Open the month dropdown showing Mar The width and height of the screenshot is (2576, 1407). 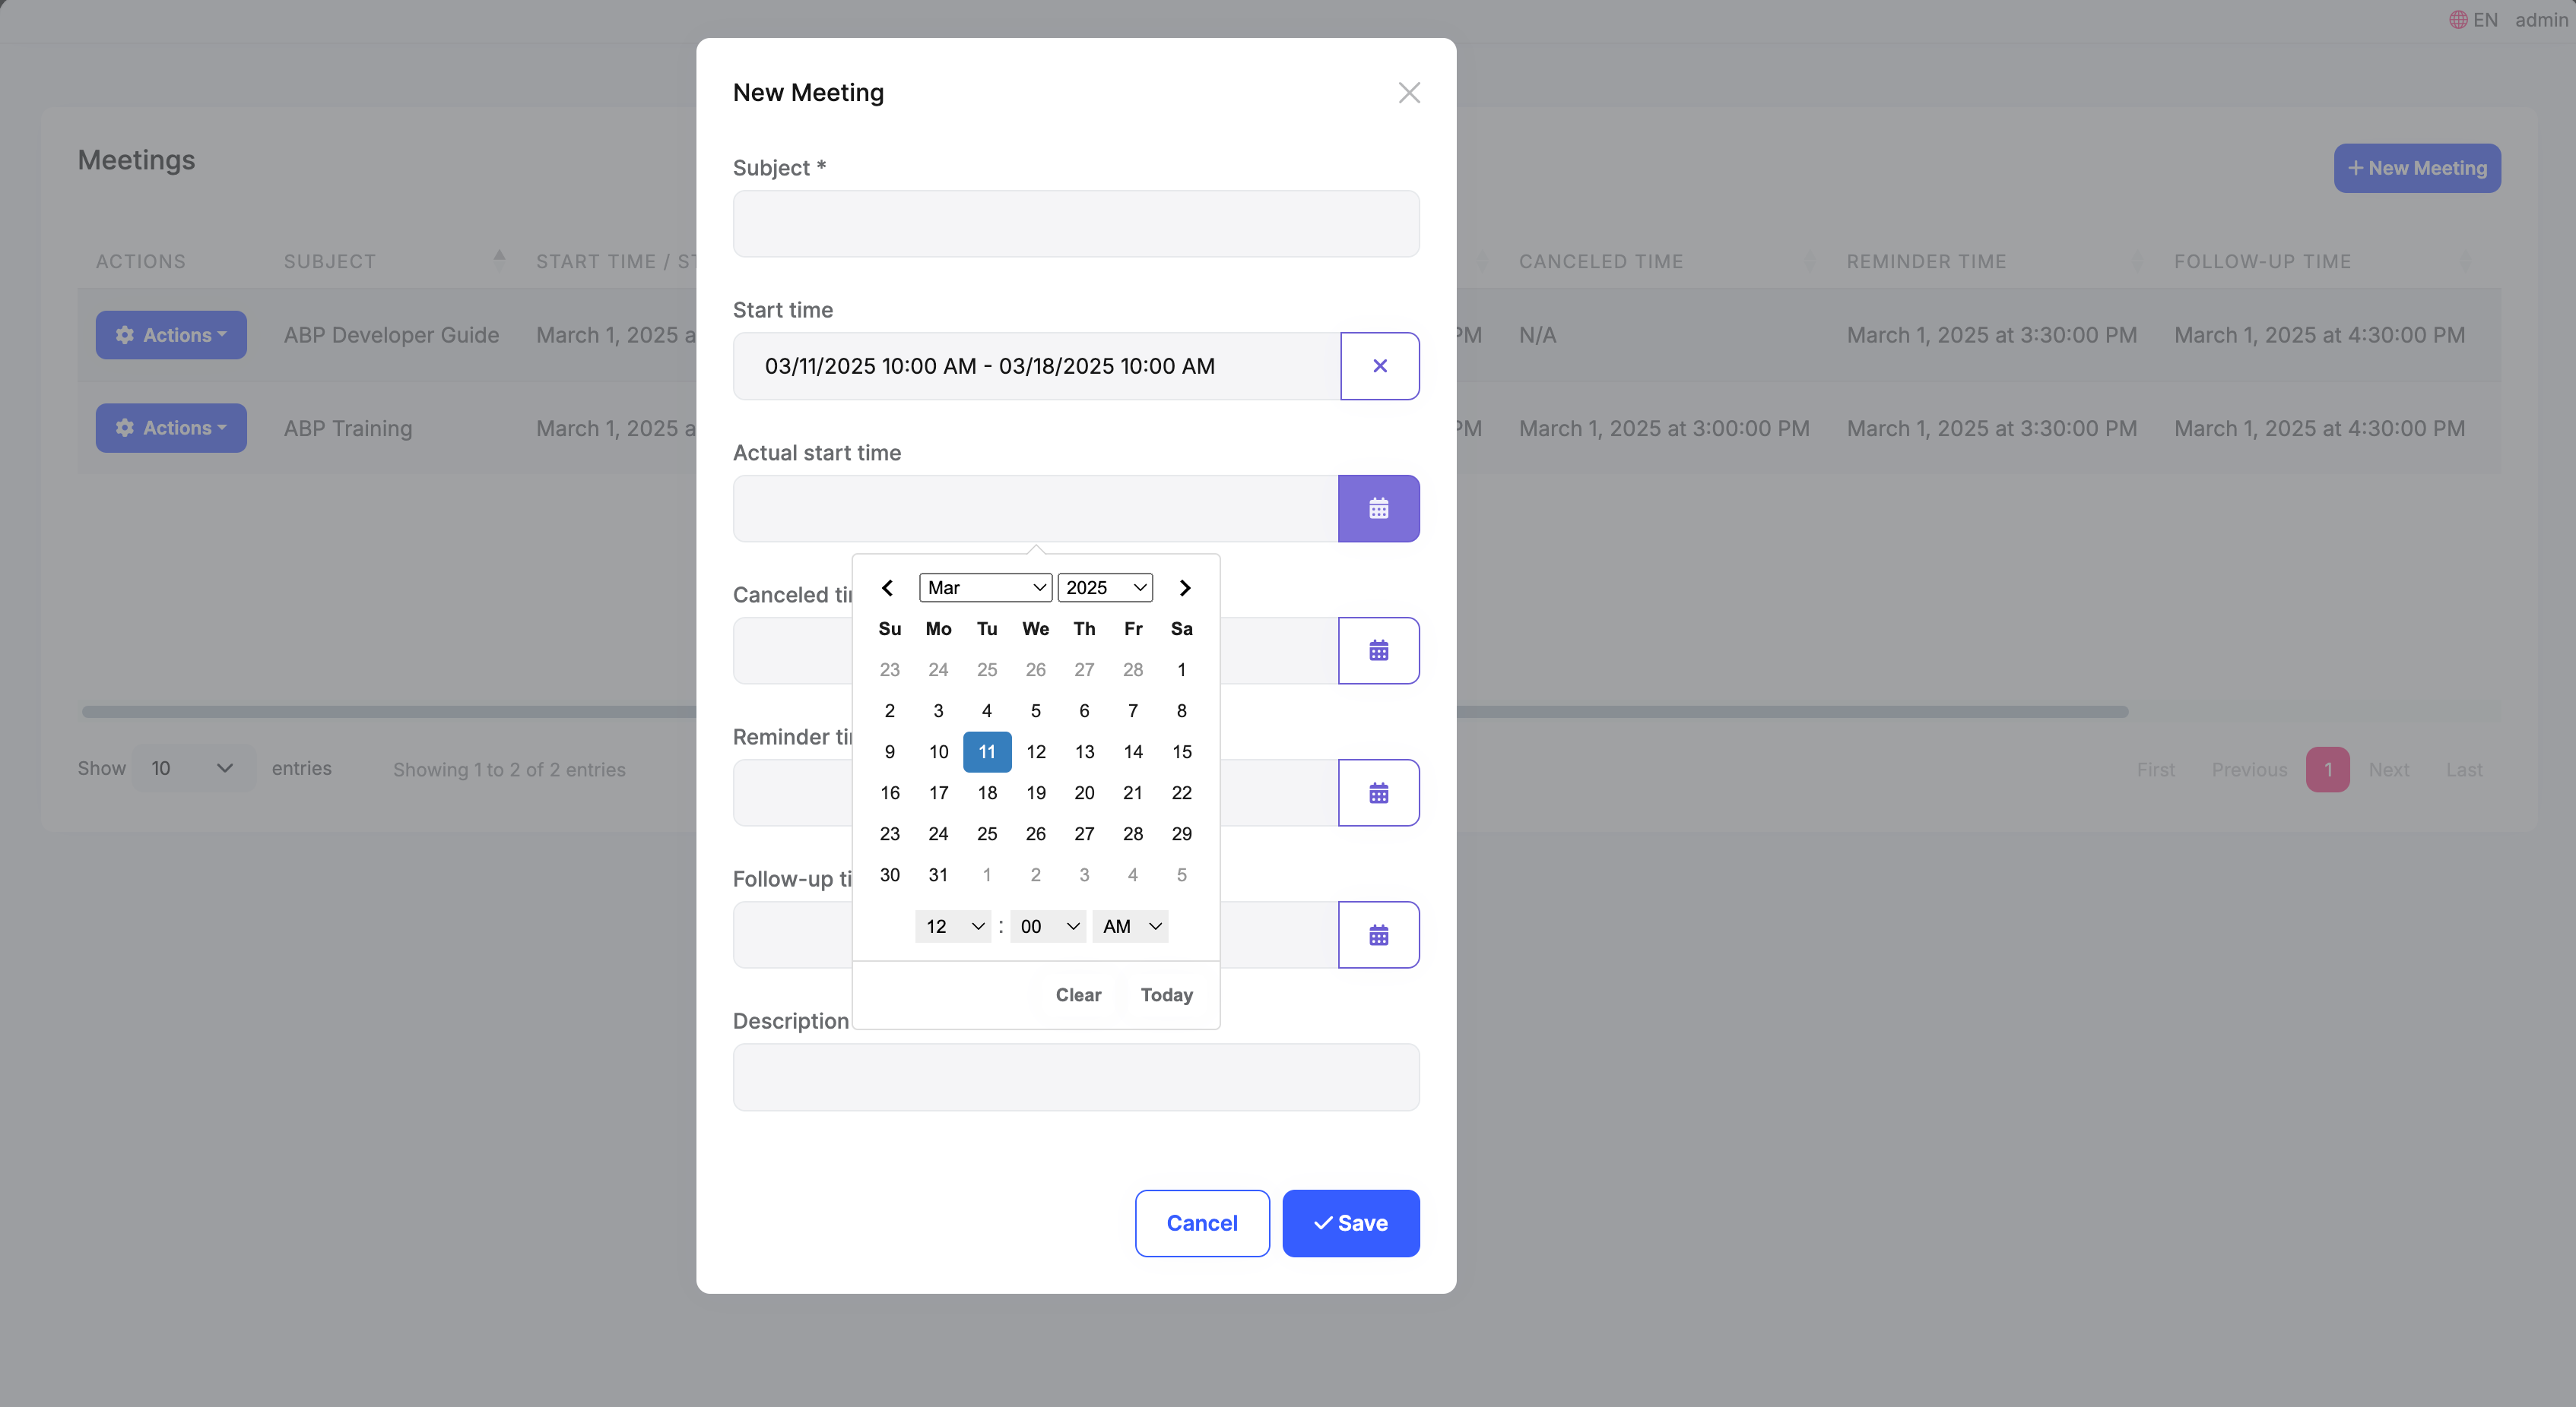[985, 587]
